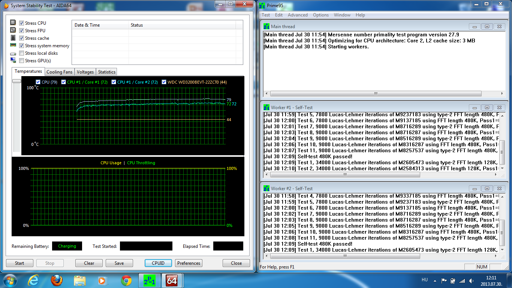Click the CPU chip icon beside Stress CPU

[13, 23]
